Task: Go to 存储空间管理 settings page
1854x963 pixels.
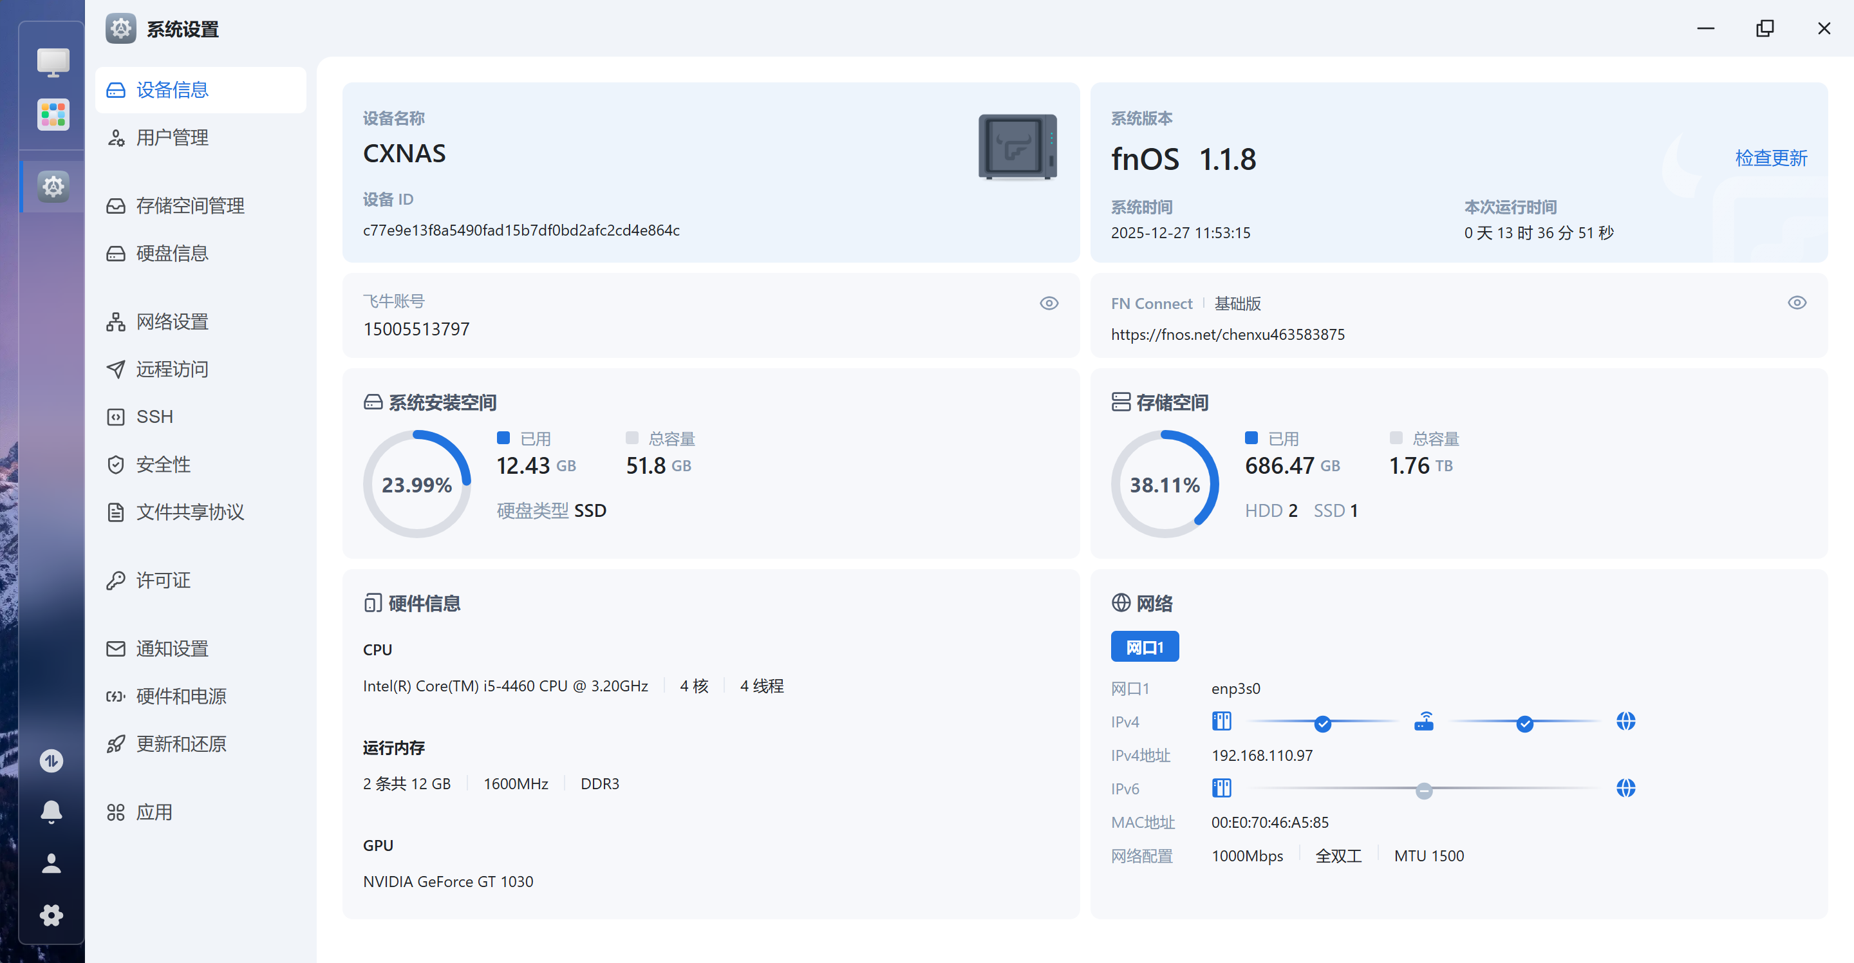Action: pos(190,206)
